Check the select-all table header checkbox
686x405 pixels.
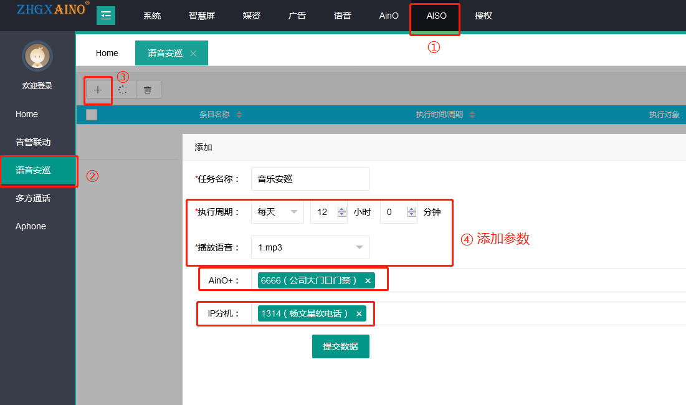click(92, 115)
